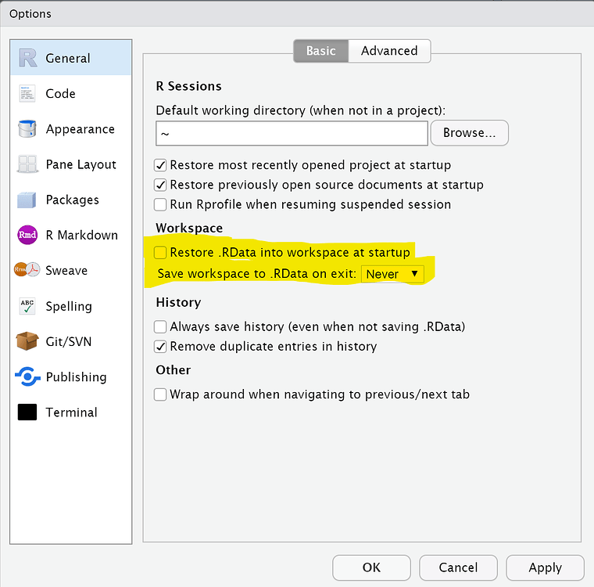Switch to the Advanced tab

point(389,51)
